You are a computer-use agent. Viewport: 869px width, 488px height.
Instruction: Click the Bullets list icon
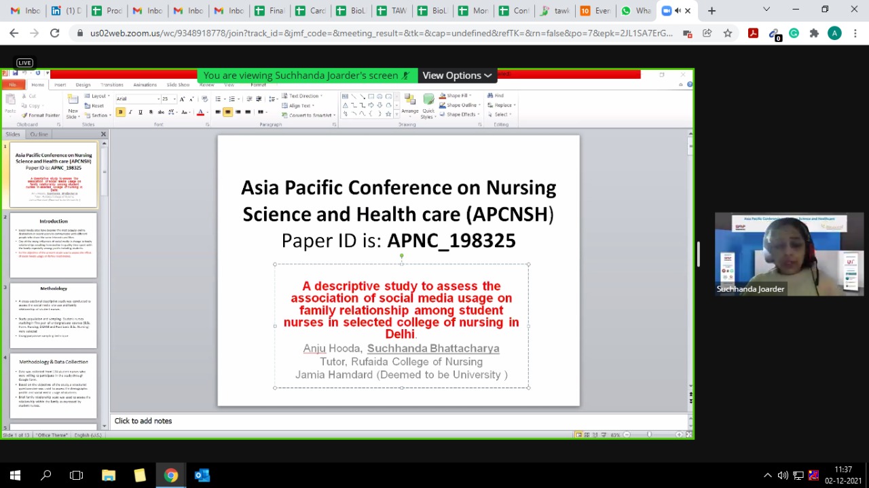pos(218,99)
